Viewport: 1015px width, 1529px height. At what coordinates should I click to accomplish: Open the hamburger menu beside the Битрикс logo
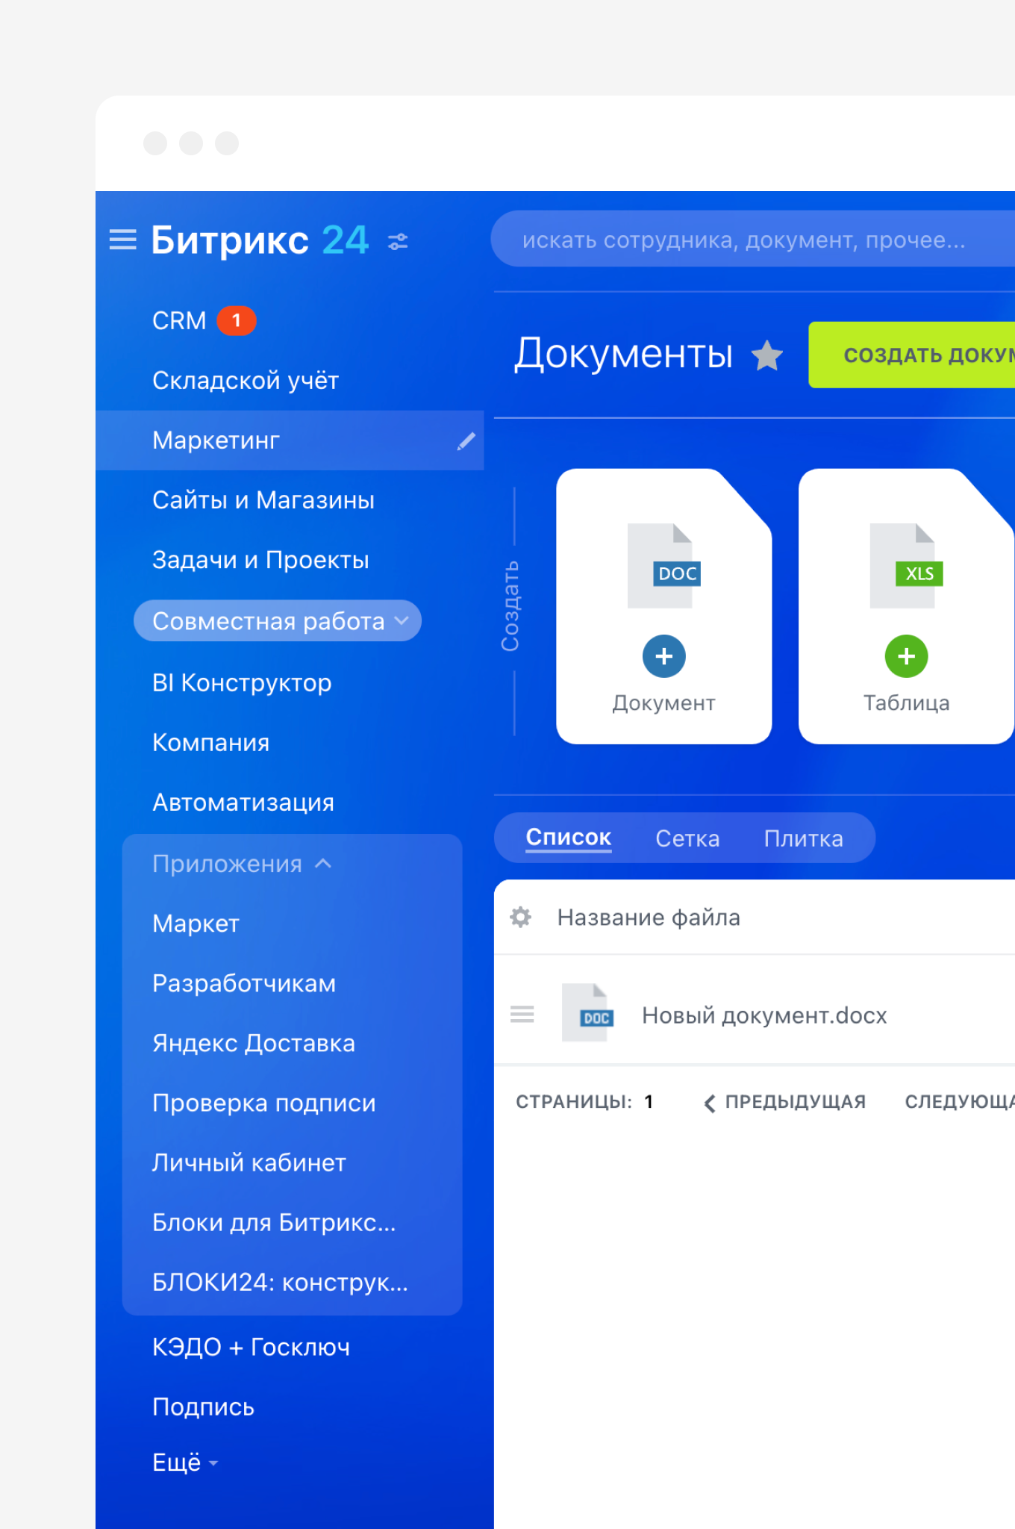[123, 240]
